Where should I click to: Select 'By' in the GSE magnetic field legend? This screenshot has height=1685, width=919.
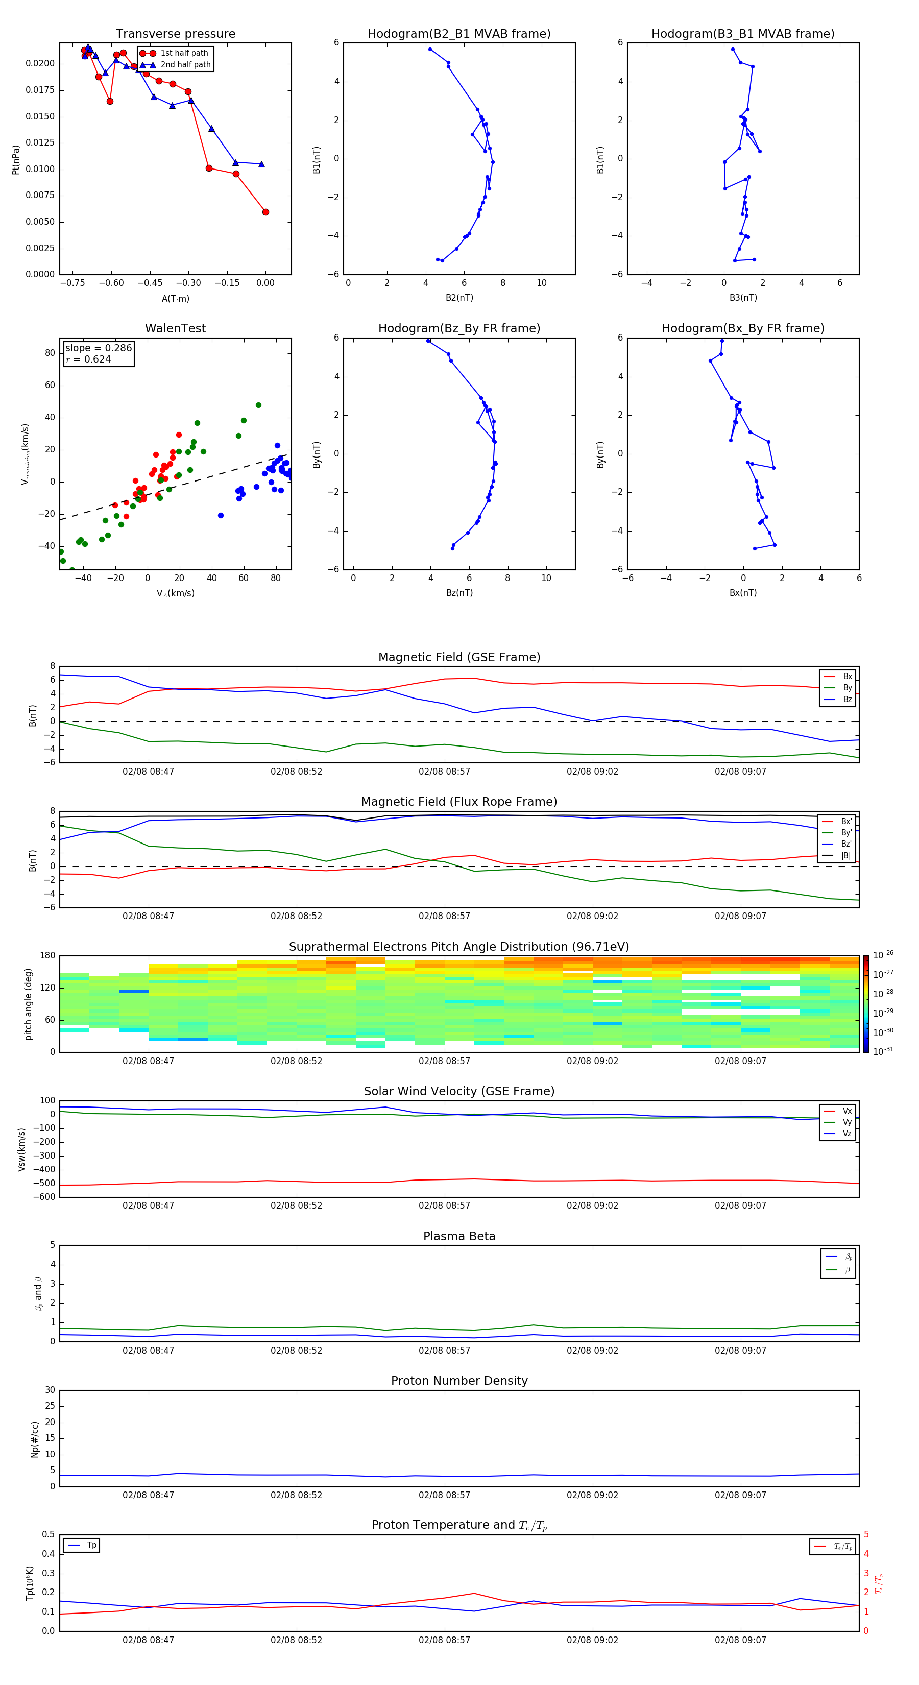[839, 687]
